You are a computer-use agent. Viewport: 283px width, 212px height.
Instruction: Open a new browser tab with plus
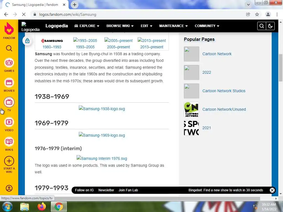pyautogui.click(x=75, y=5)
